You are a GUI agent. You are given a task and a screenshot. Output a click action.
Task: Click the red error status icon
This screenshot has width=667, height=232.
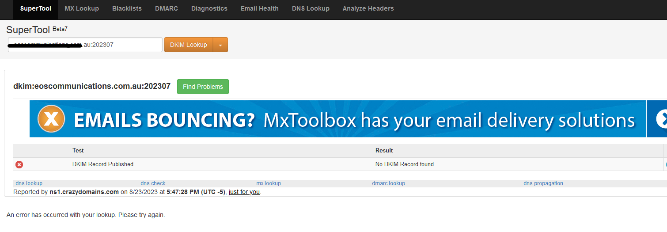(19, 164)
